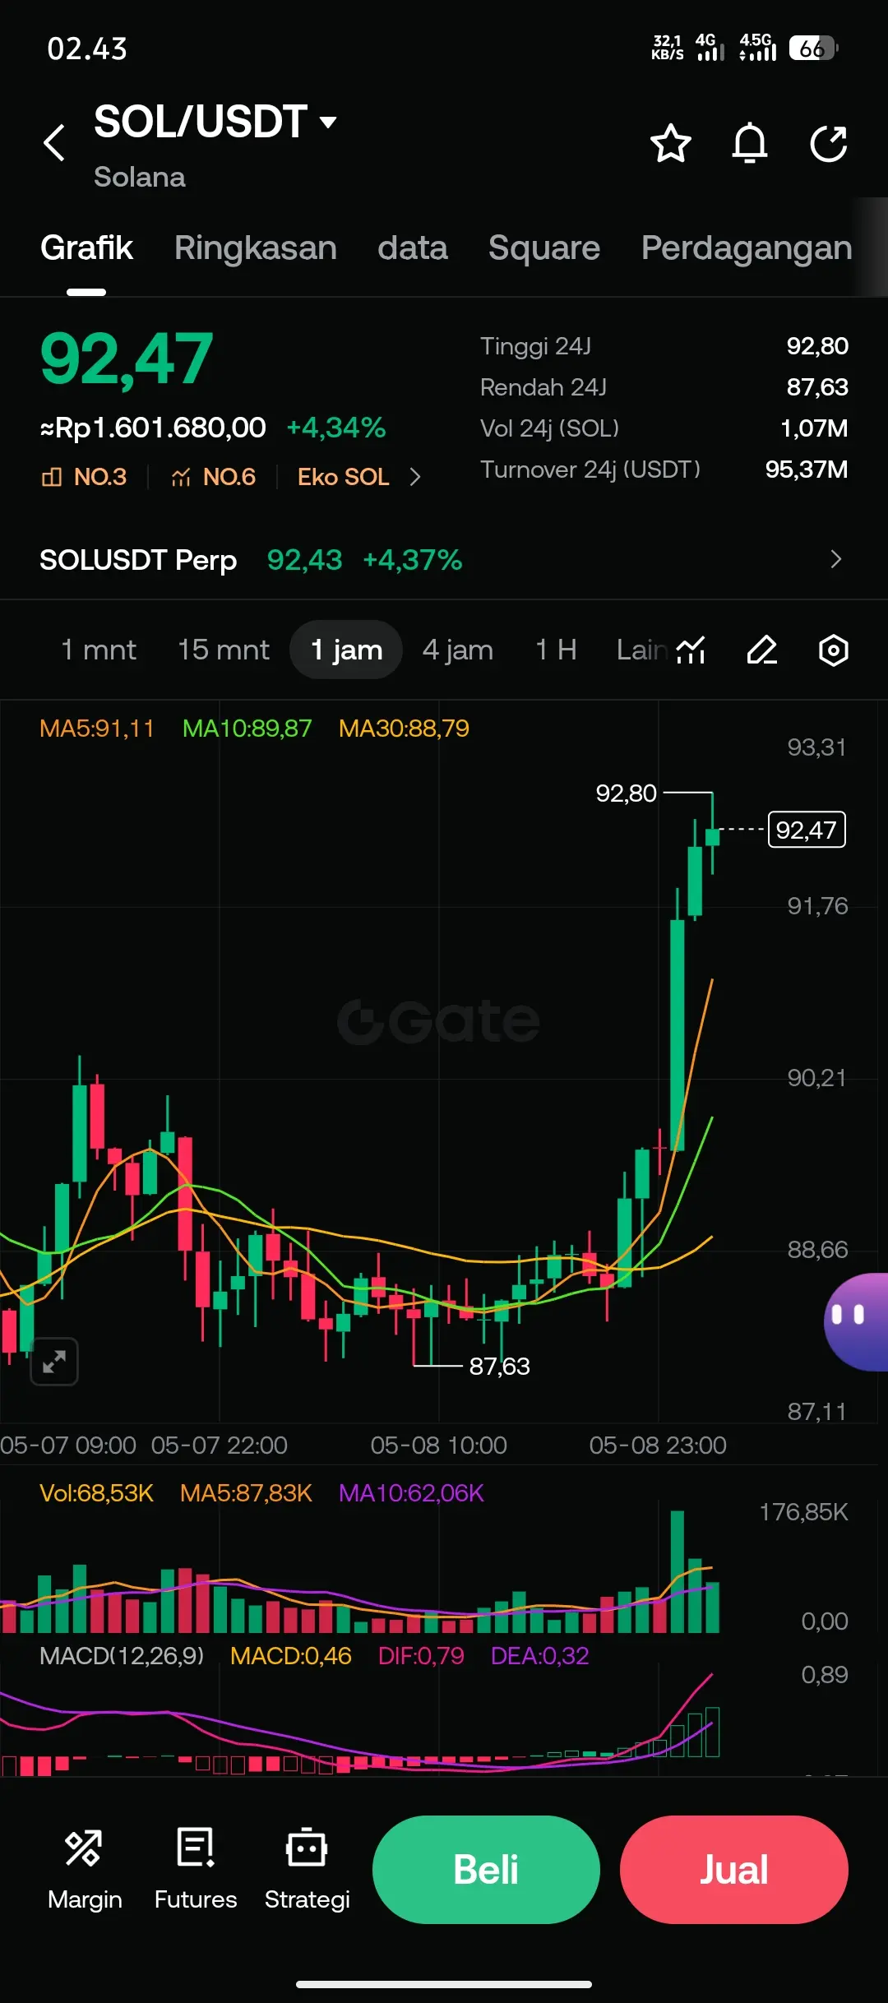Image resolution: width=888 pixels, height=2003 pixels.
Task: Switch to the Ringkasan tab
Action: pyautogui.click(x=256, y=247)
